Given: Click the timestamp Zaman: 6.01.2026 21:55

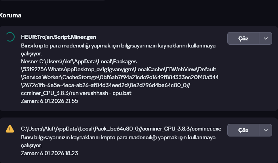Looking at the screenshot, I should 50,101.
